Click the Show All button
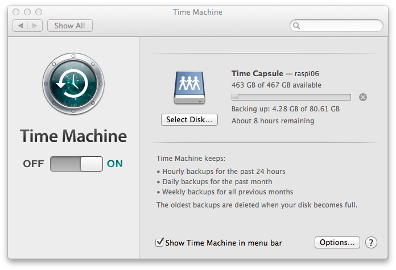This screenshot has height=270, width=396. 70,26
